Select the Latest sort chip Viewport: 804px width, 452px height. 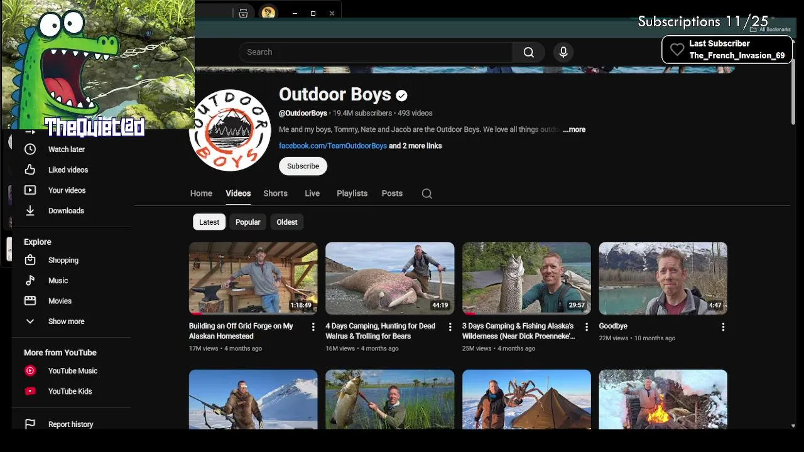(x=209, y=222)
